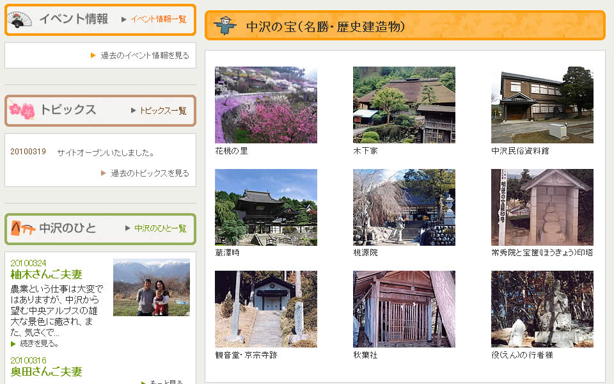Open the イベント情報一覧 link
This screenshot has height=384, width=614.
tap(158, 19)
